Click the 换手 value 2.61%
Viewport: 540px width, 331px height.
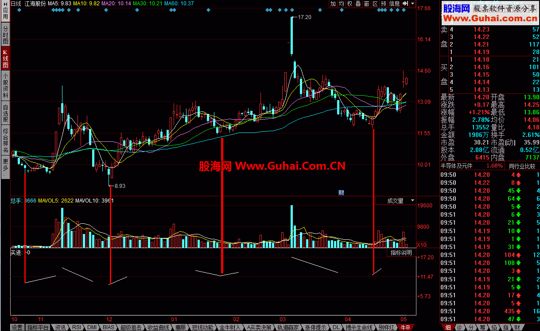531,135
